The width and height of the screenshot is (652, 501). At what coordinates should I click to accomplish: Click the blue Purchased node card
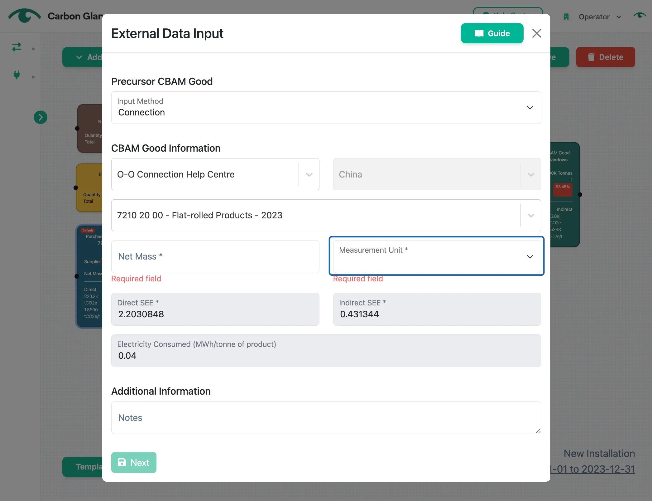90,276
